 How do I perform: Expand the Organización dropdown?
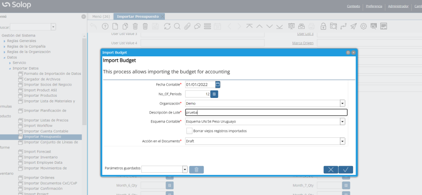click(x=342, y=103)
